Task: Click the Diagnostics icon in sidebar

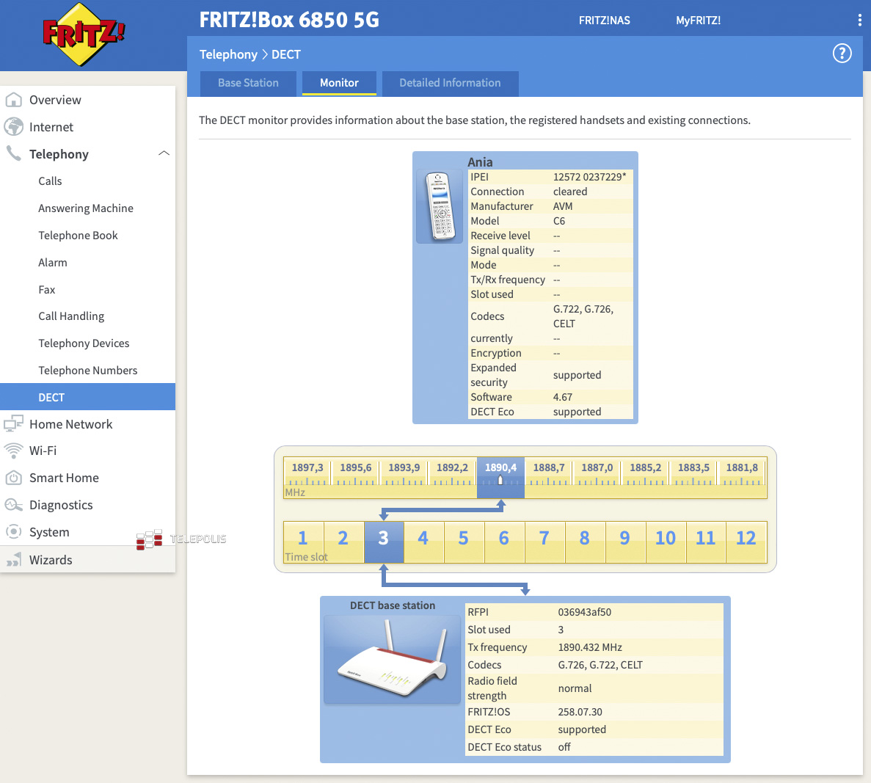Action: tap(13, 505)
